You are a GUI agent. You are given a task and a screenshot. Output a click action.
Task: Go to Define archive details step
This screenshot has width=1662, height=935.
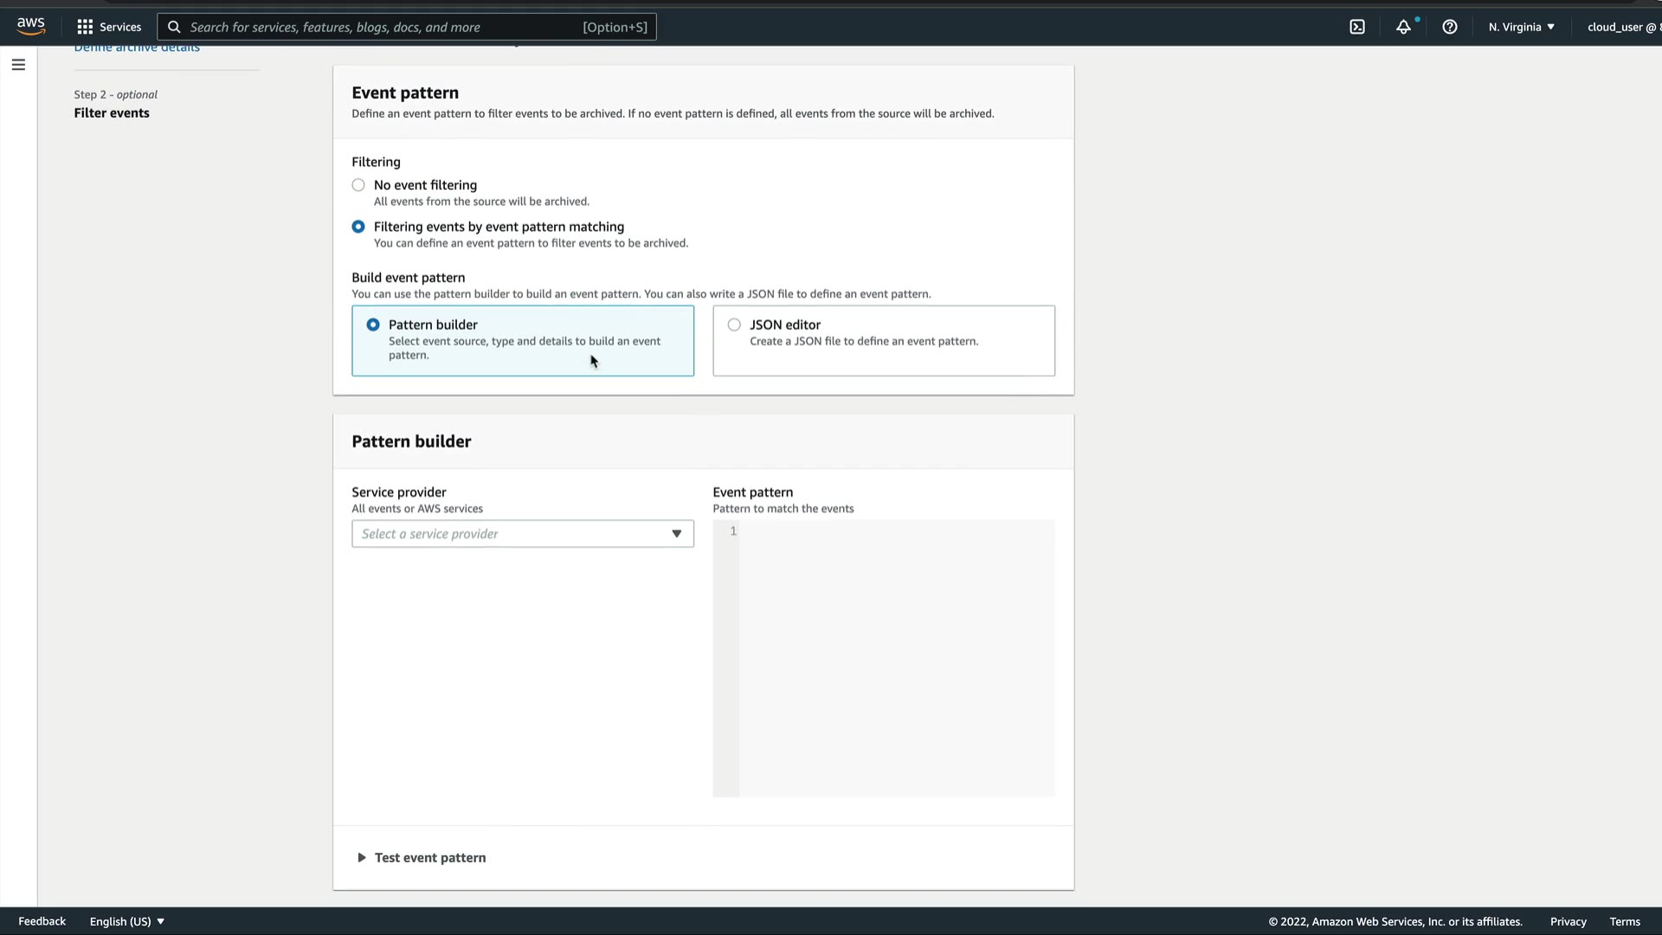pyautogui.click(x=137, y=48)
